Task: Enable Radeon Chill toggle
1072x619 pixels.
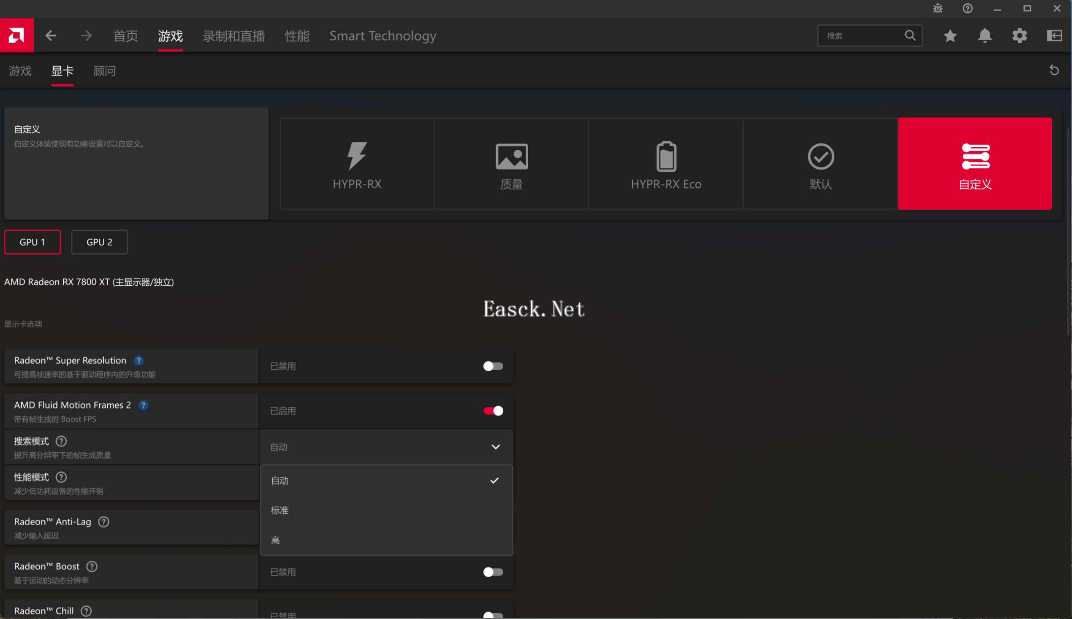Action: coord(493,615)
